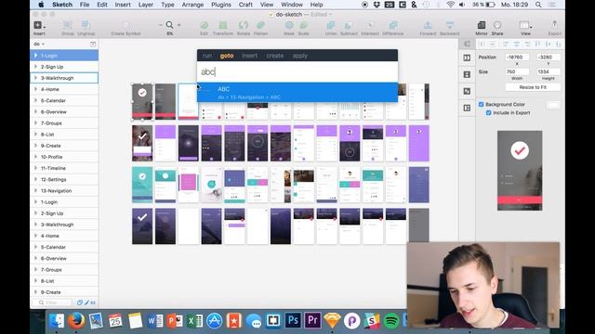Toggle Include in Export checkbox
This screenshot has height=334, width=595.
[x=489, y=113]
